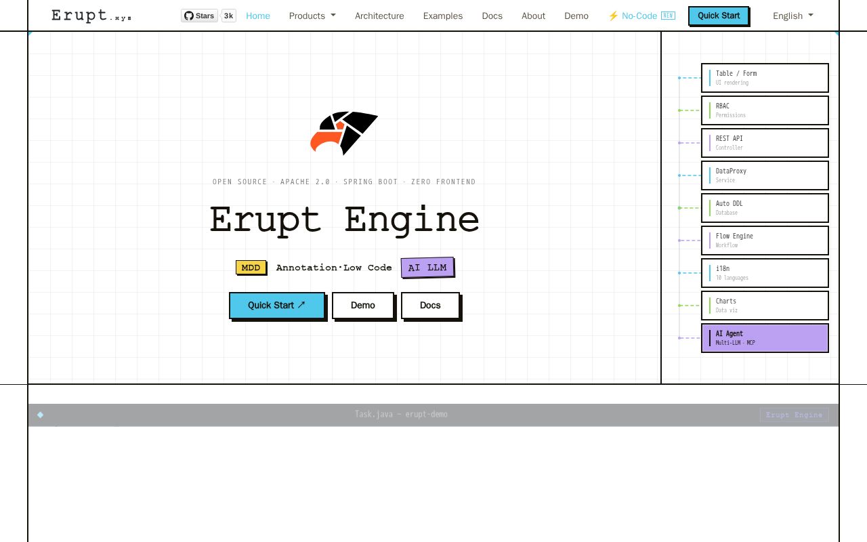Click the Erupt.xyz logo in navbar
This screenshot has height=542, width=867.
point(91,16)
